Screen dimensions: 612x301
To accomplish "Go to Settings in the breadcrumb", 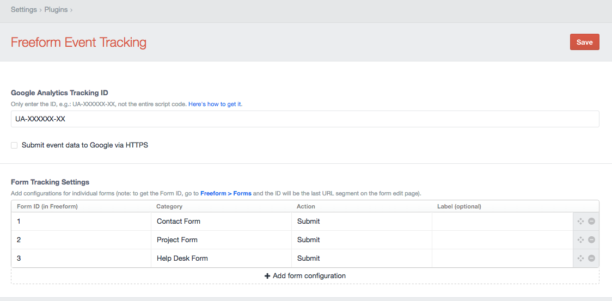I will (24, 10).
